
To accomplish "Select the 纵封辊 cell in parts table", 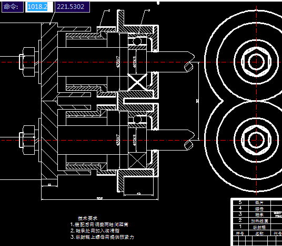I will coord(259,227).
